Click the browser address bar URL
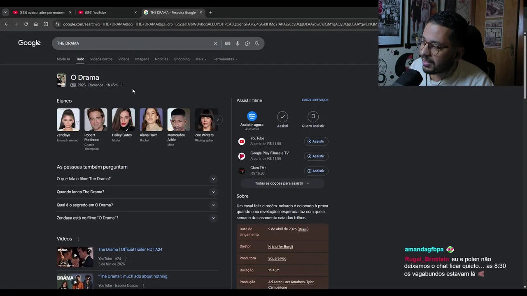The height and width of the screenshot is (296, 527). coord(219,24)
